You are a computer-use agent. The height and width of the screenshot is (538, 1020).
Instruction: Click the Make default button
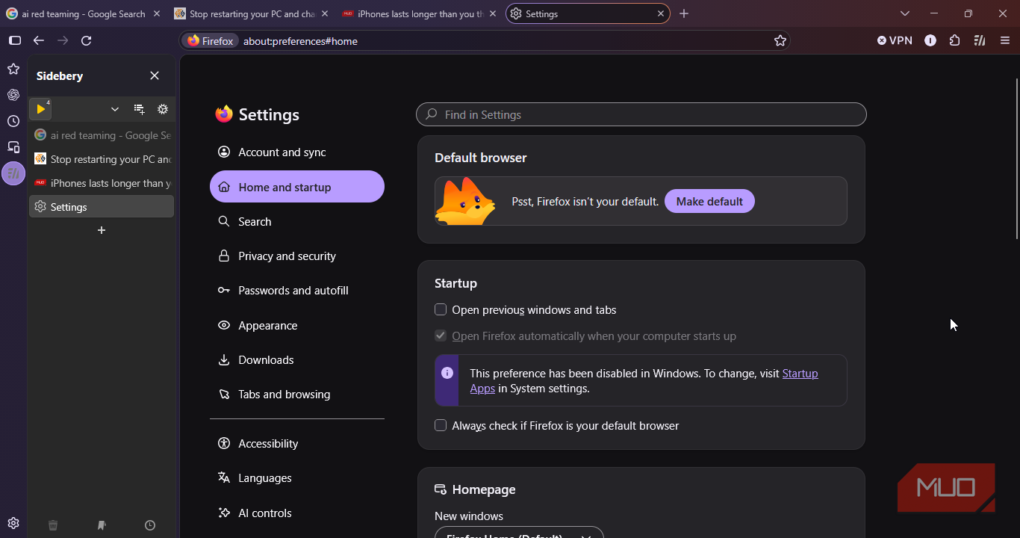[709, 201]
